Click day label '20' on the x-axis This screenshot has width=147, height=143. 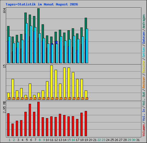(90, 140)
